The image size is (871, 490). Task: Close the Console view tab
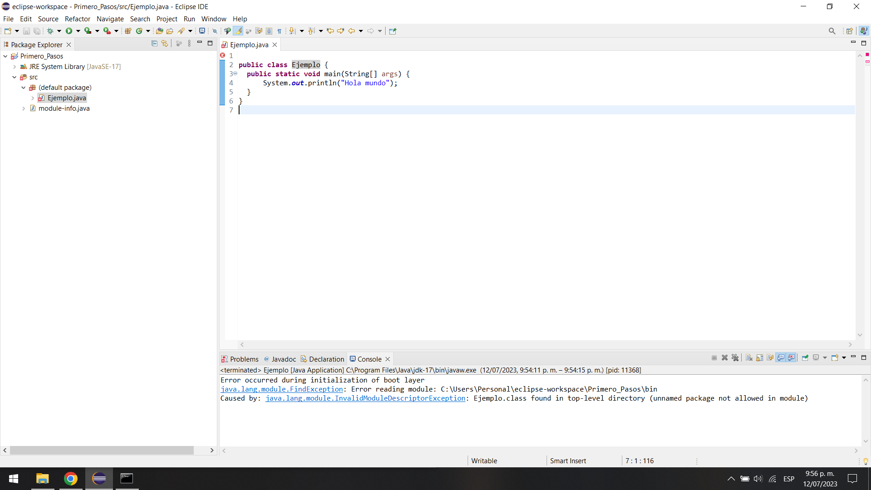(387, 359)
